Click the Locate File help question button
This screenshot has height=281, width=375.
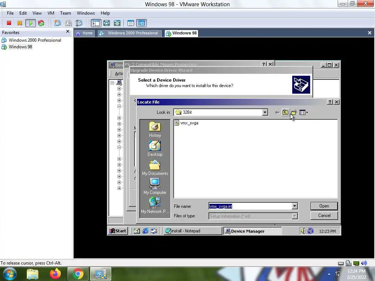coord(330,102)
